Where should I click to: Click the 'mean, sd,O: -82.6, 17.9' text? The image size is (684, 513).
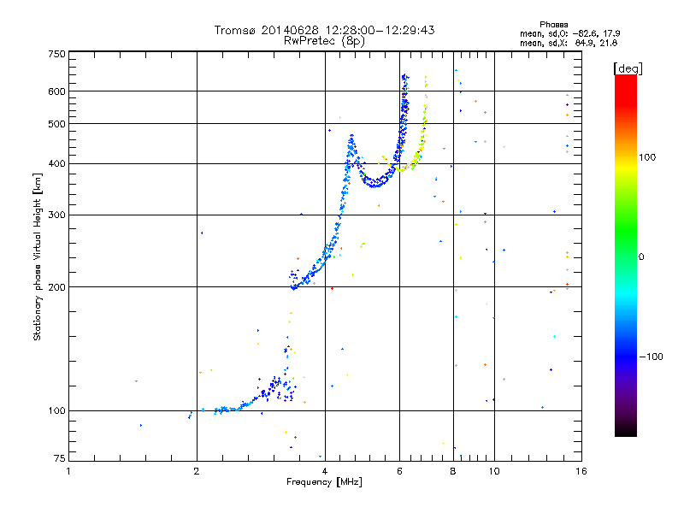[569, 33]
